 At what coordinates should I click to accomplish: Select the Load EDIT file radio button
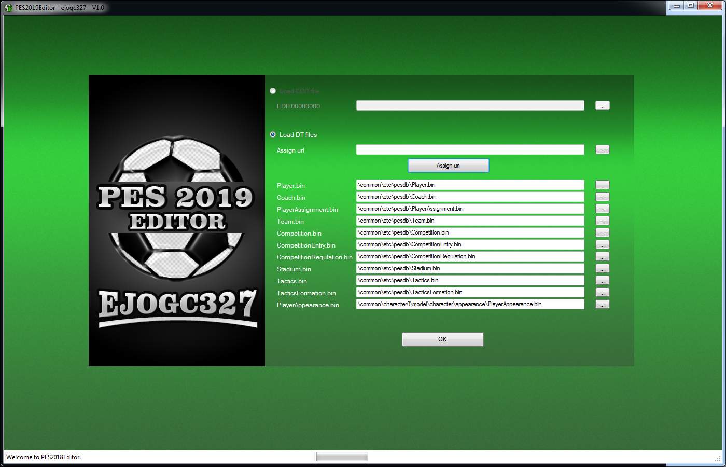(273, 91)
